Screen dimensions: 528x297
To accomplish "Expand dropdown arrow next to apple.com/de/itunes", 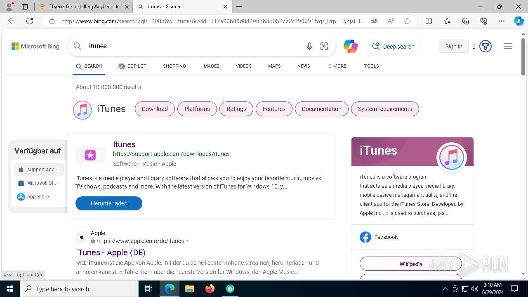I will pyautogui.click(x=188, y=241).
